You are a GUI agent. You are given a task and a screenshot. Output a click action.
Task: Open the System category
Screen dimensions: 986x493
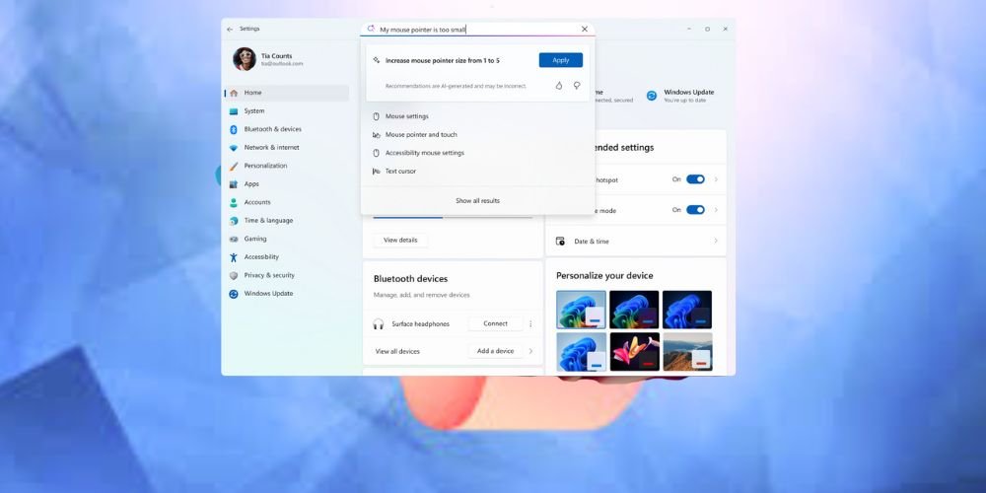pos(287,110)
